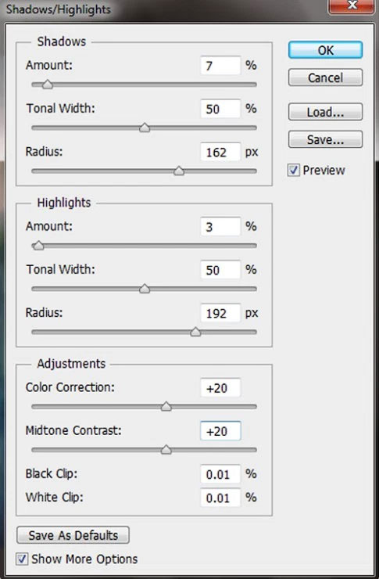Open the Load... settings button
This screenshot has height=579, width=379.
pyautogui.click(x=325, y=112)
